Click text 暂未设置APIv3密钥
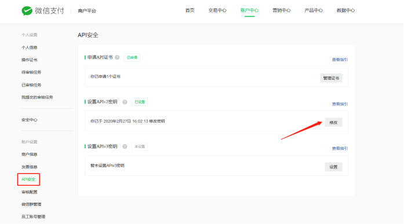The image size is (404, 224). point(107,166)
